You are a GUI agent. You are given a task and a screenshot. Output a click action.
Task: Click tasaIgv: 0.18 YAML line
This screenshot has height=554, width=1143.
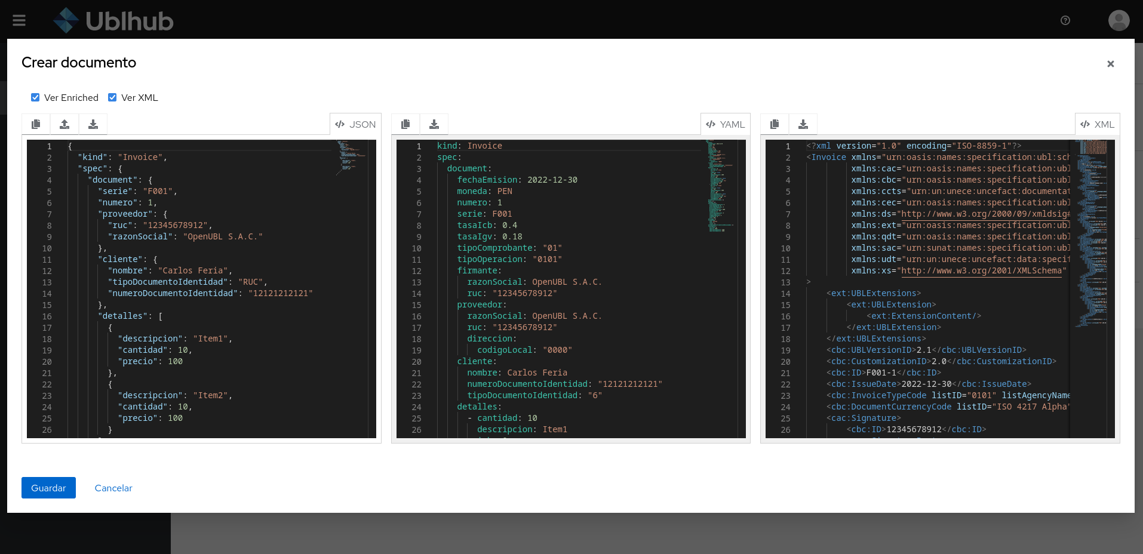click(x=490, y=236)
